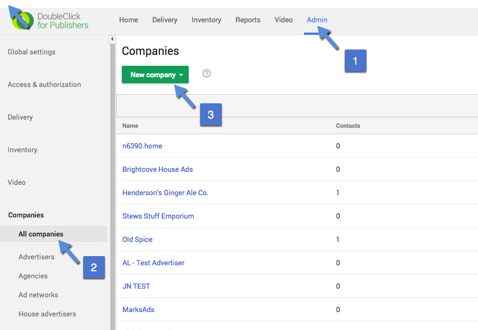Sort companies by the Name column
The image size is (478, 330).
(130, 126)
